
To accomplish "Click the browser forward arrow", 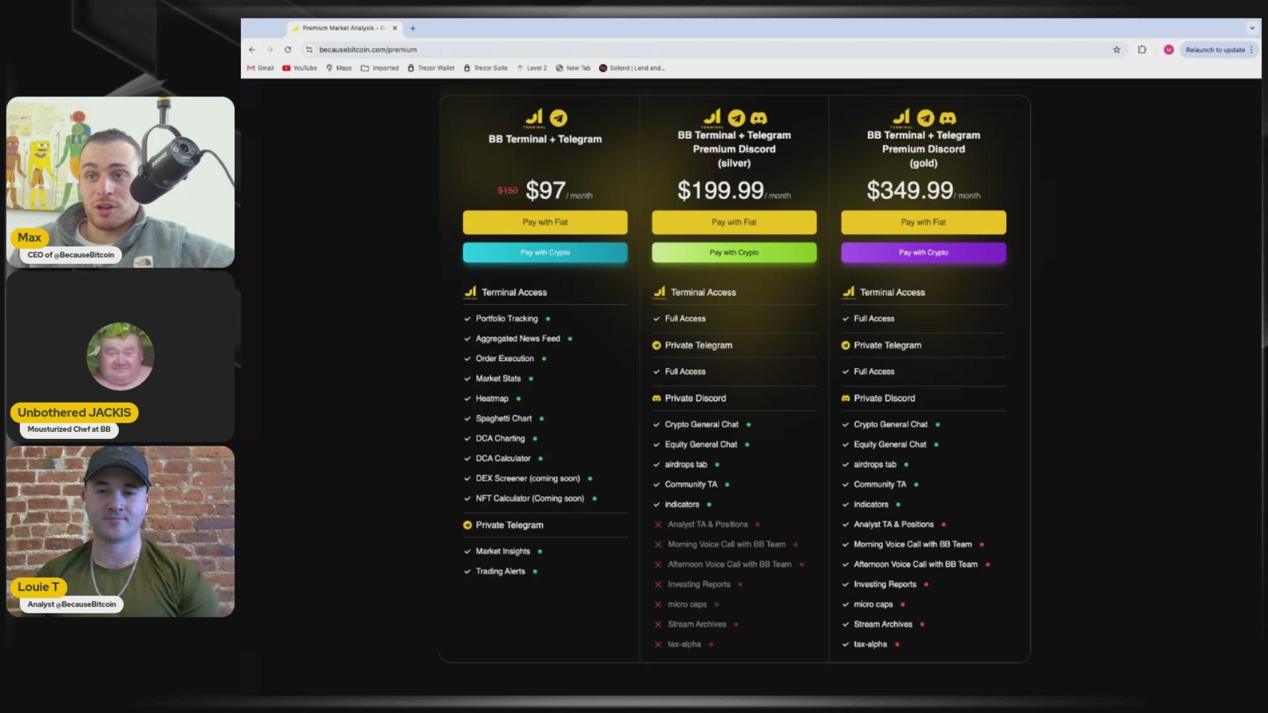I will [269, 50].
